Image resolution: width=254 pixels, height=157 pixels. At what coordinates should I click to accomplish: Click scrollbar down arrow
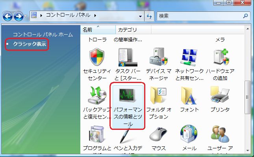pyautogui.click(x=248, y=150)
